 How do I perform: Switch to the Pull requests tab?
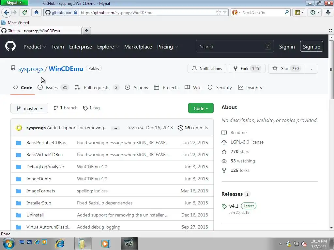(x=97, y=88)
